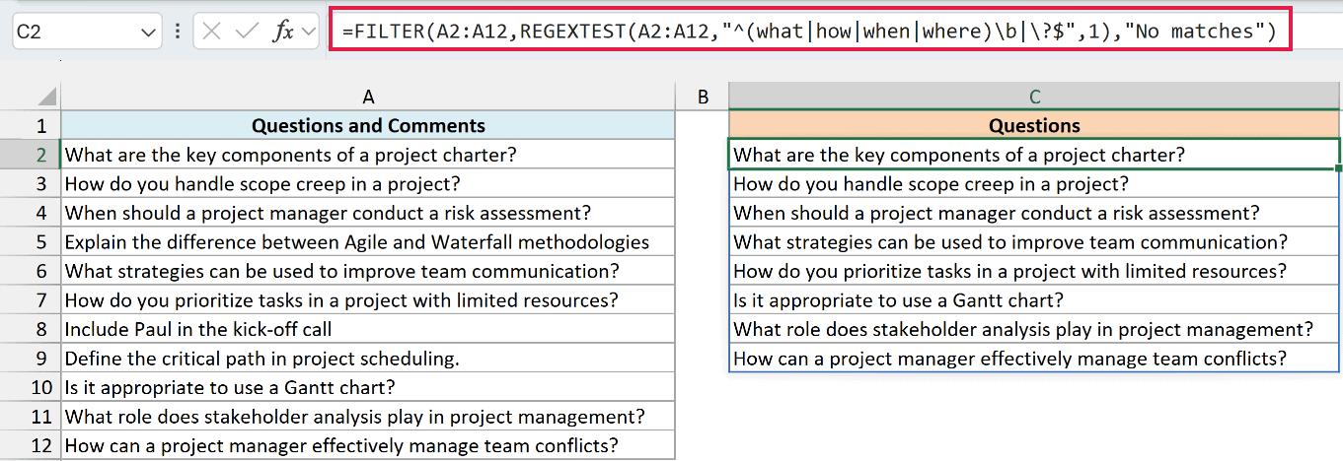Select 'Explain the difference between Agile and Waterfall' cell
This screenshot has height=461, width=1343.
[x=368, y=241]
